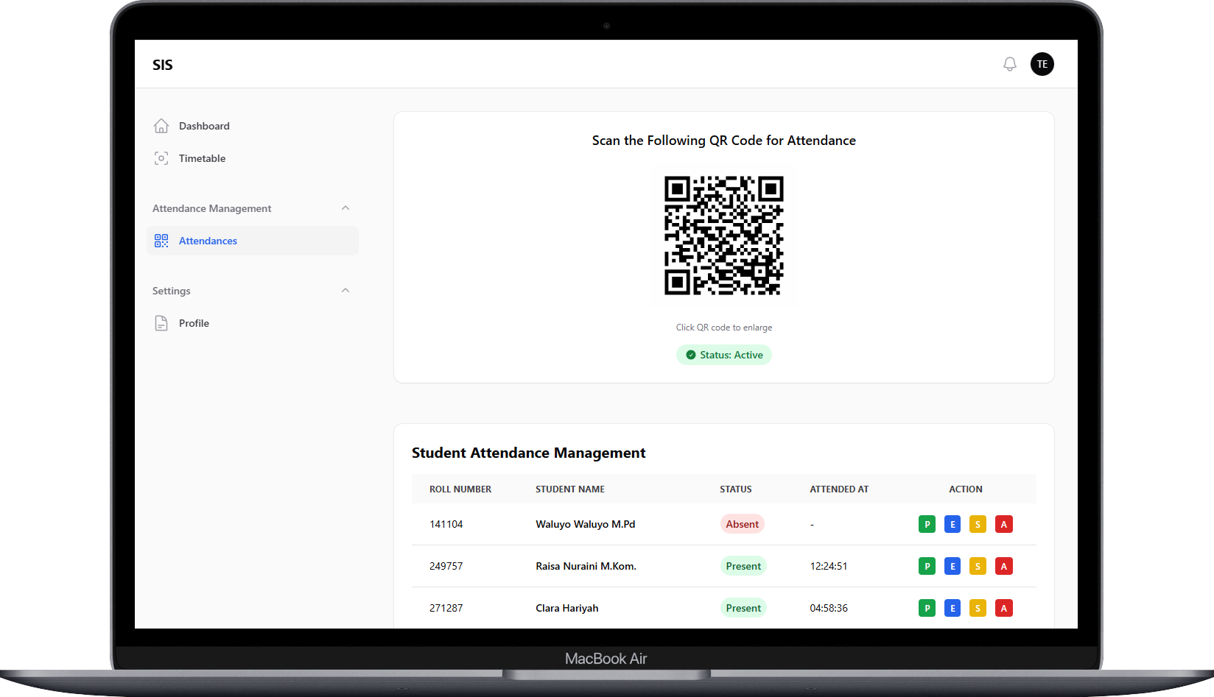The height and width of the screenshot is (697, 1214).
Task: Click the Present badge for Clara Hariyah
Action: (743, 608)
